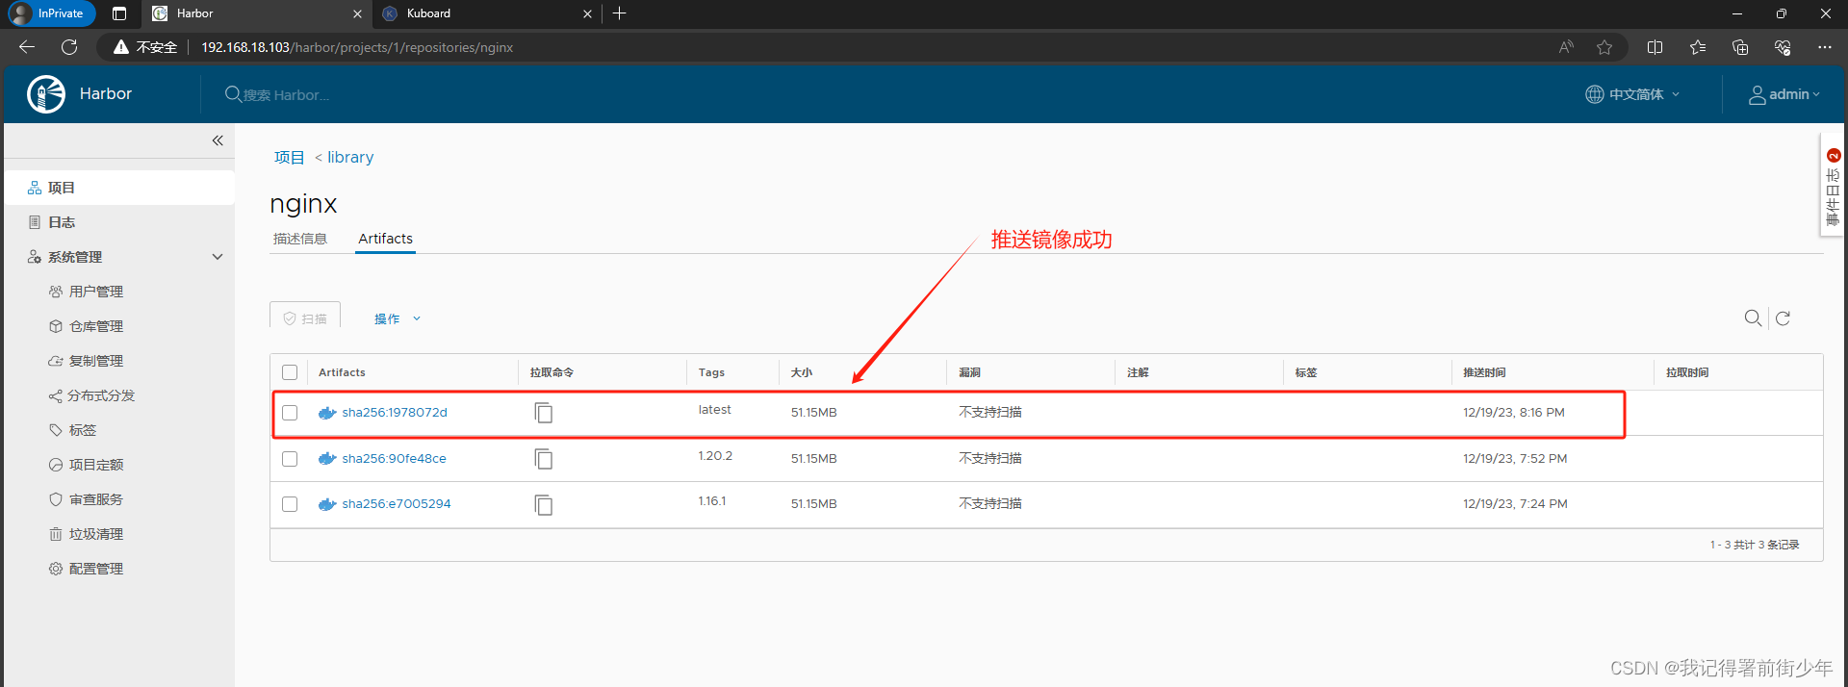
Task: Copy pull command for sha256:90fe48ce
Action: click(544, 459)
